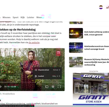This screenshot has width=109, height=107.
Task: Expand Kwaliteit 1080p HD chevron
Action: point(60,76)
